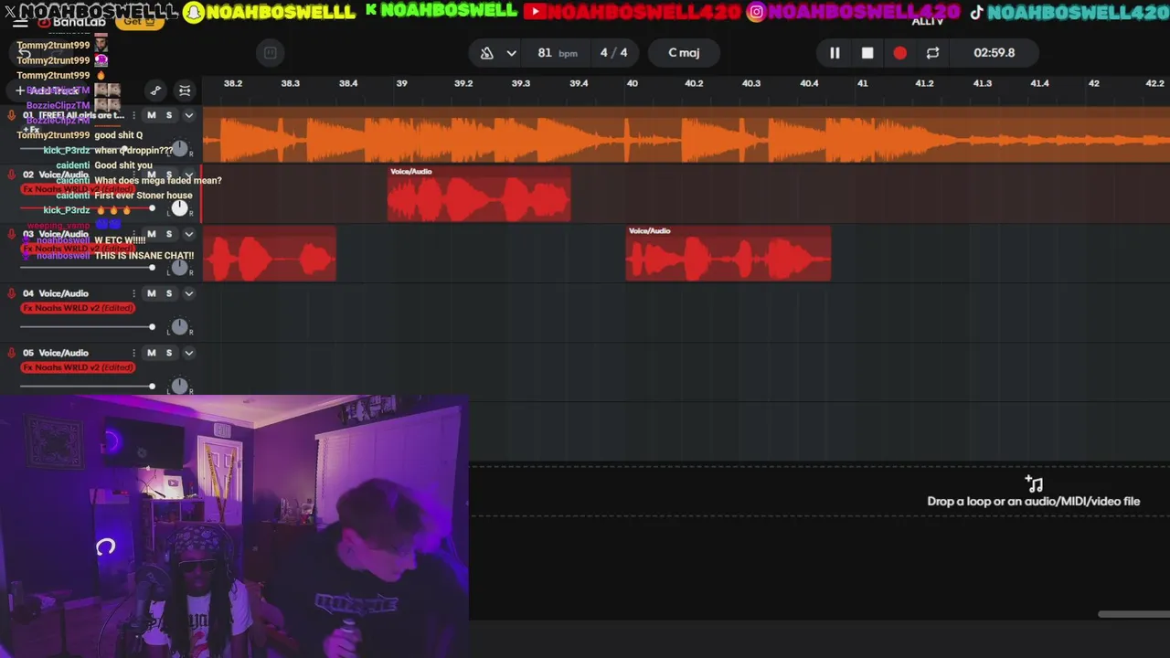1170x658 pixels.
Task: Pause playback with the pause button
Action: click(835, 53)
